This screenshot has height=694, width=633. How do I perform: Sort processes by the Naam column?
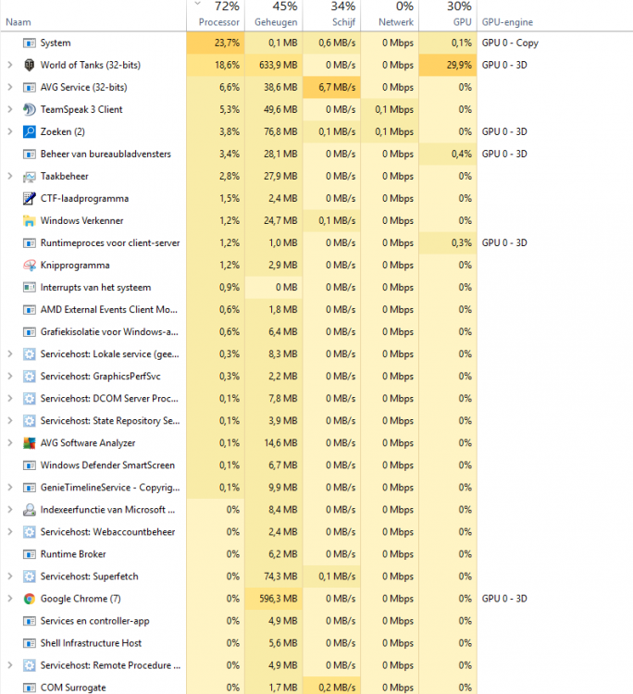pyautogui.click(x=19, y=21)
